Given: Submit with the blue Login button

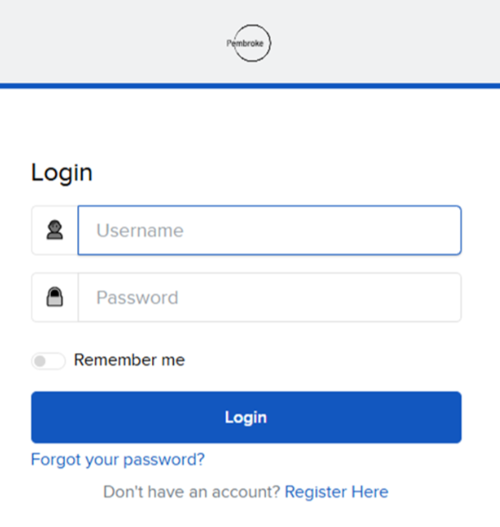Looking at the screenshot, I should pyautogui.click(x=246, y=417).
